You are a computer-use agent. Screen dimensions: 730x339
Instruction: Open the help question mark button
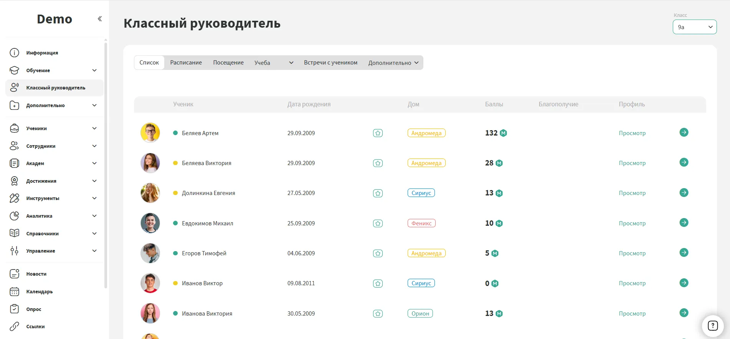(x=712, y=326)
